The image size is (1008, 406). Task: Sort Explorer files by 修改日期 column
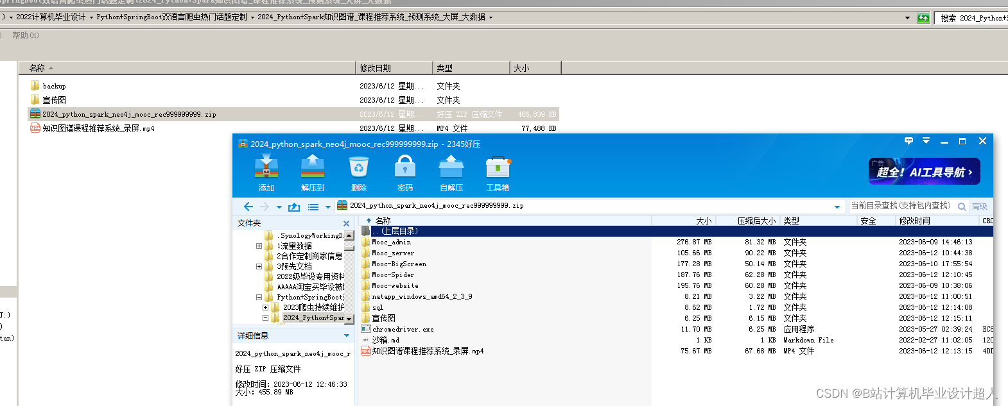click(x=395, y=68)
